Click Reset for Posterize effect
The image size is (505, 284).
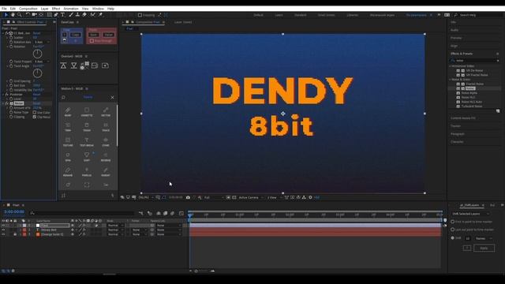point(36,95)
